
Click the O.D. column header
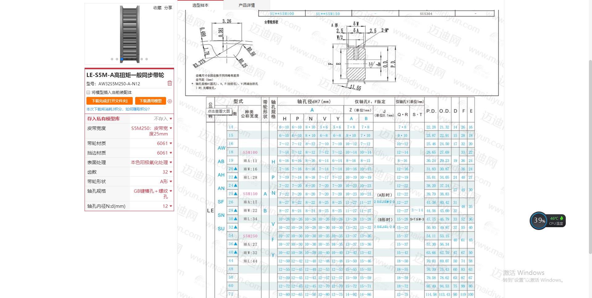(x=444, y=111)
